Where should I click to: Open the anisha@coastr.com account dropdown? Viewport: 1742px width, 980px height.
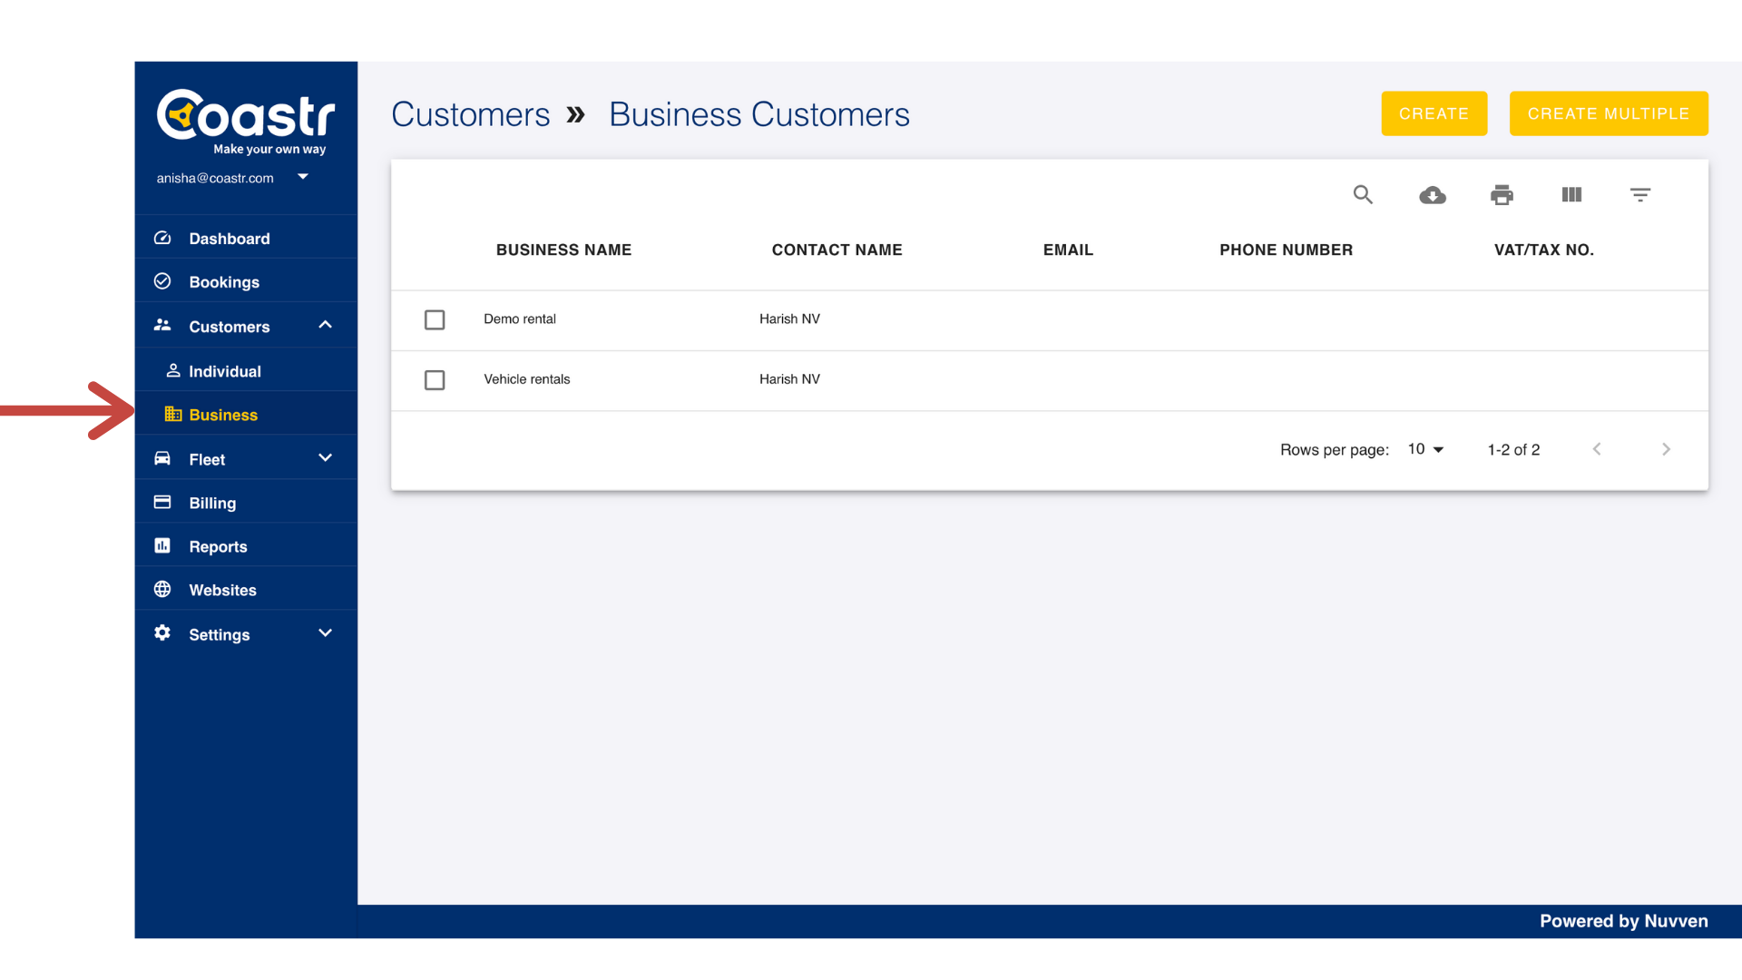(303, 177)
